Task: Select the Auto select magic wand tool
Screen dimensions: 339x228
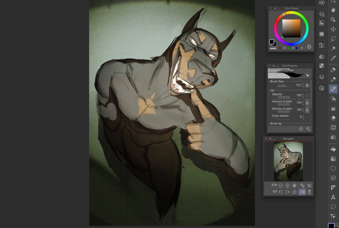Action: 333,48
